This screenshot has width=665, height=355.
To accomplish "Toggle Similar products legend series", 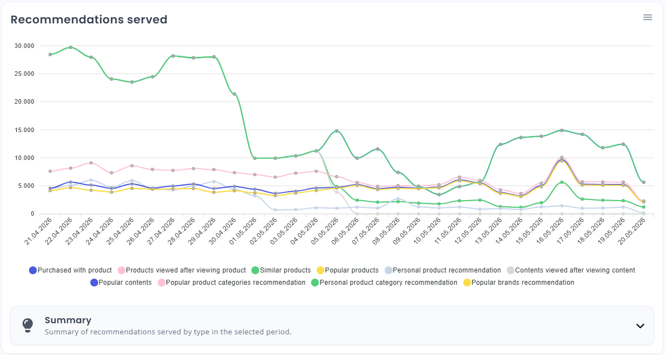I will point(281,270).
